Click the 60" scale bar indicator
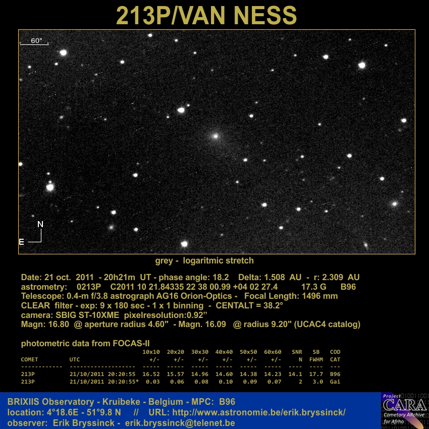Viewport: 429px width, 429px height. [34, 41]
